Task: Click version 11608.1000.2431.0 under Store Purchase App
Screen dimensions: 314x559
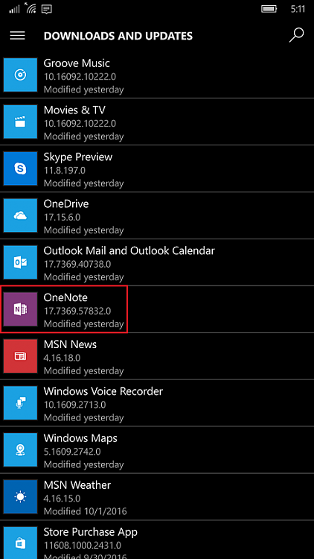Action: pos(83,545)
